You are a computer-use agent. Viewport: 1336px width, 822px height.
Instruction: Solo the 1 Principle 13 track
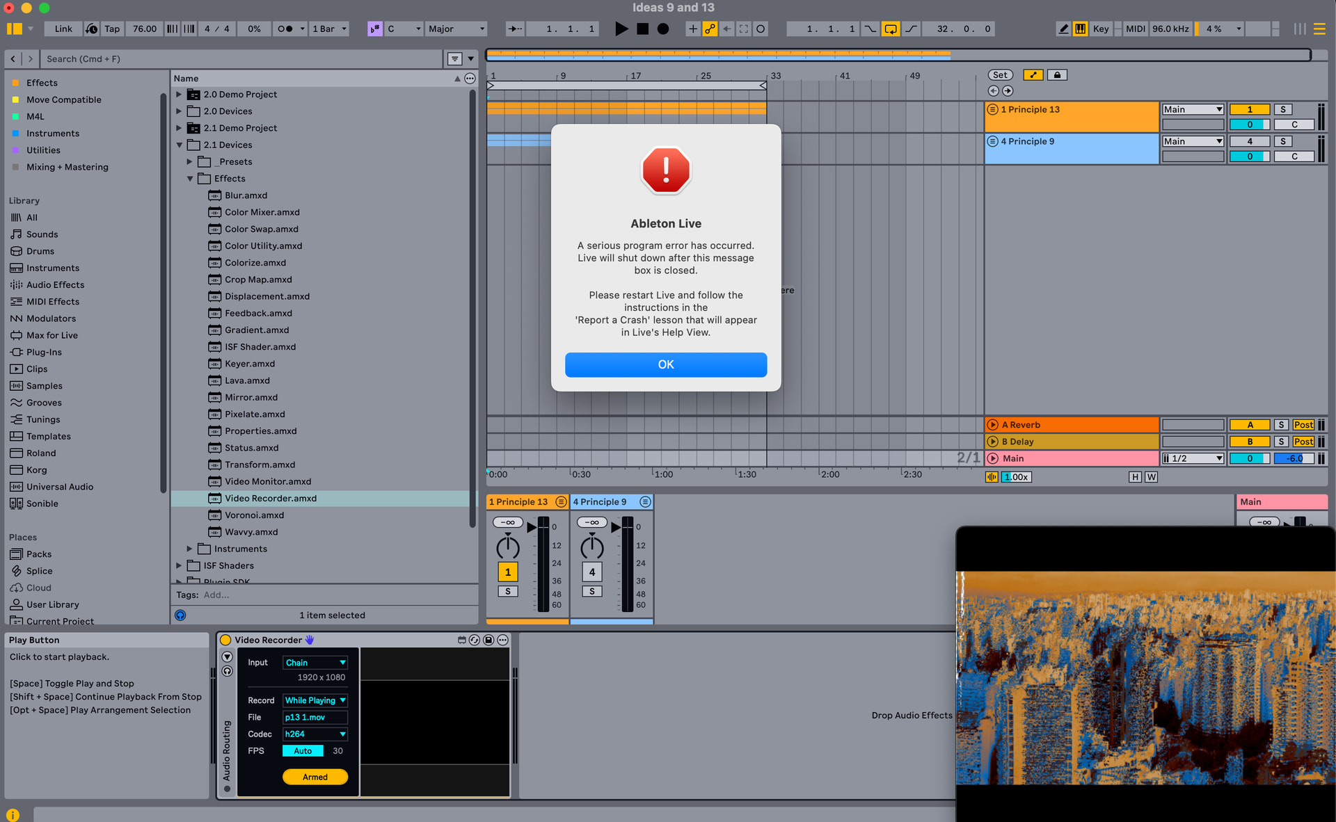[x=1283, y=109]
